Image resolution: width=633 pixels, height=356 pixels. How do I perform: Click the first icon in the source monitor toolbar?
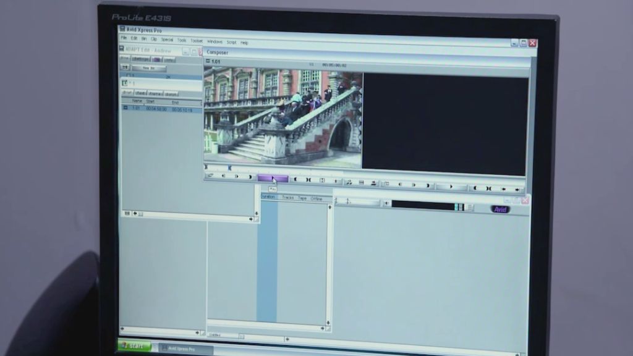click(210, 176)
